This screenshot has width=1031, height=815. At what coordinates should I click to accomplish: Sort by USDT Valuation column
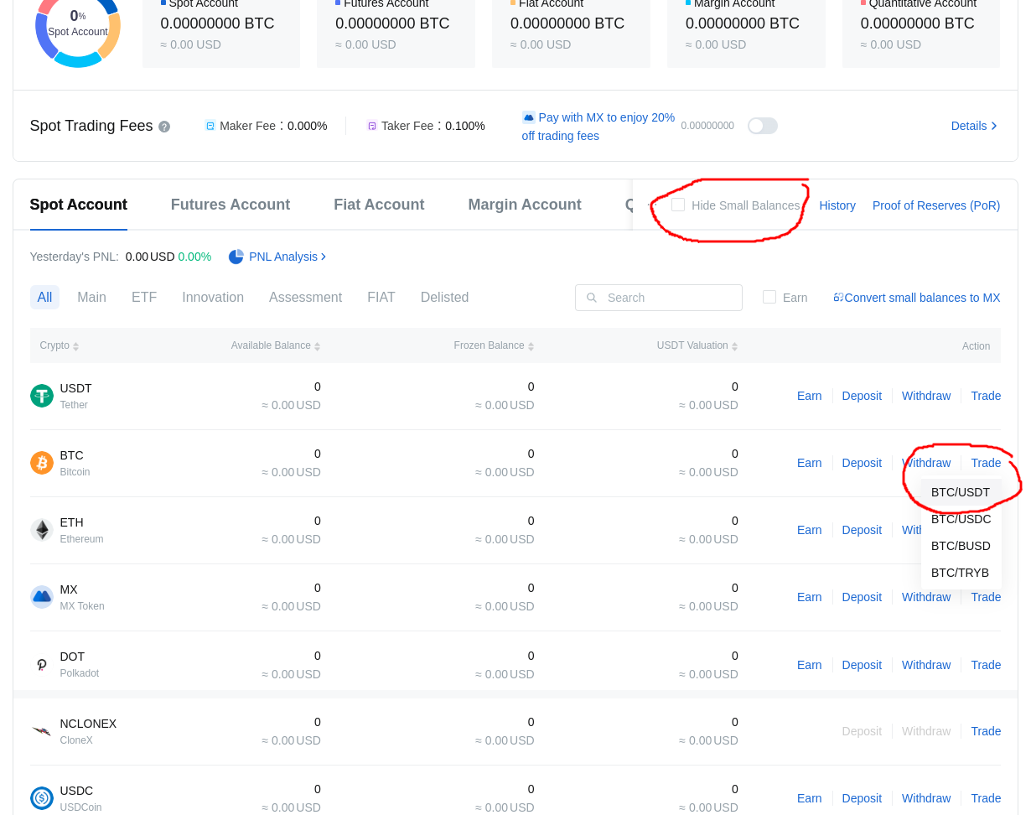pyautogui.click(x=697, y=346)
